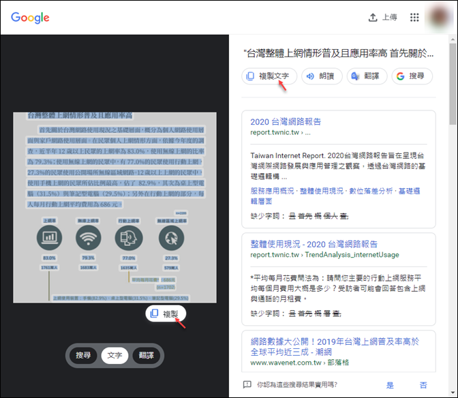
Task: Click the 79.3% value in image
Action: coord(88,258)
